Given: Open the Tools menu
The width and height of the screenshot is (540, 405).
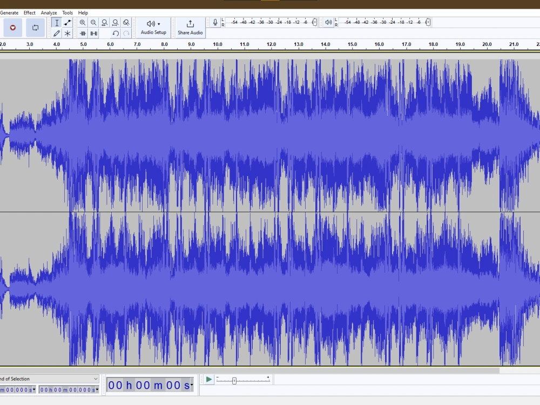Looking at the screenshot, I should tap(67, 13).
